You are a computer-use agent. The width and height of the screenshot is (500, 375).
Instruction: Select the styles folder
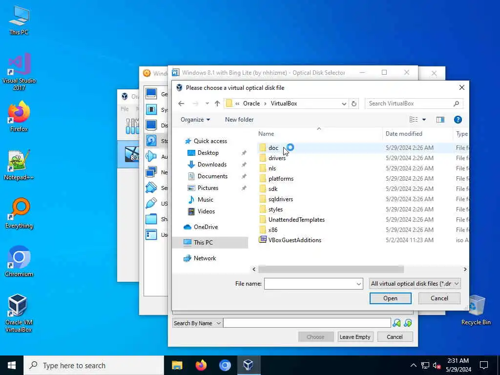pyautogui.click(x=275, y=209)
